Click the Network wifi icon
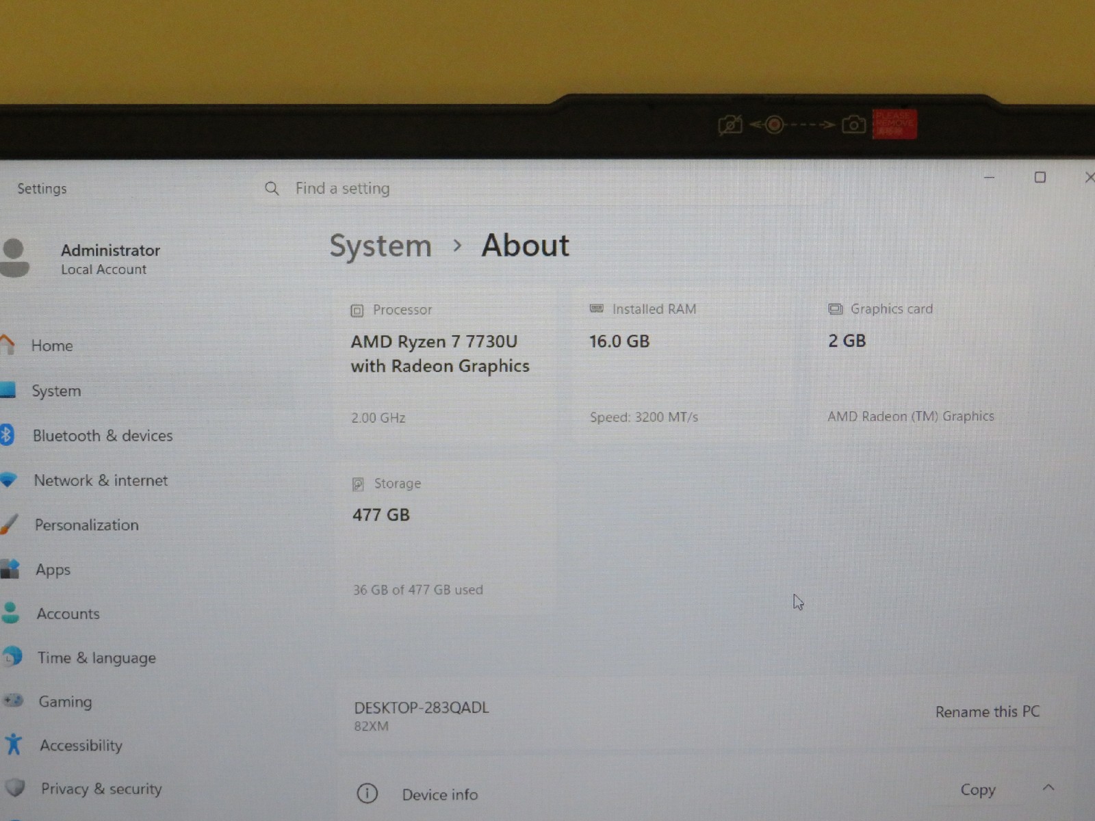This screenshot has height=821, width=1095. coord(8,480)
